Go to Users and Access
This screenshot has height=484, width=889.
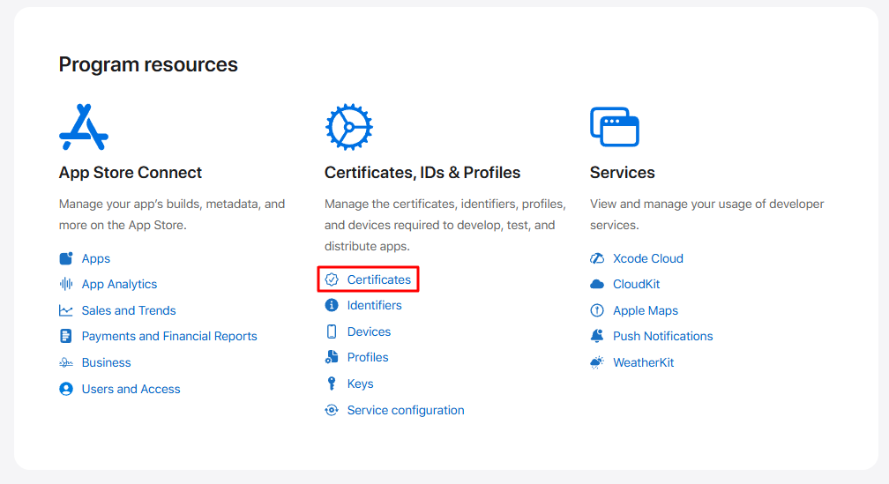[131, 389]
